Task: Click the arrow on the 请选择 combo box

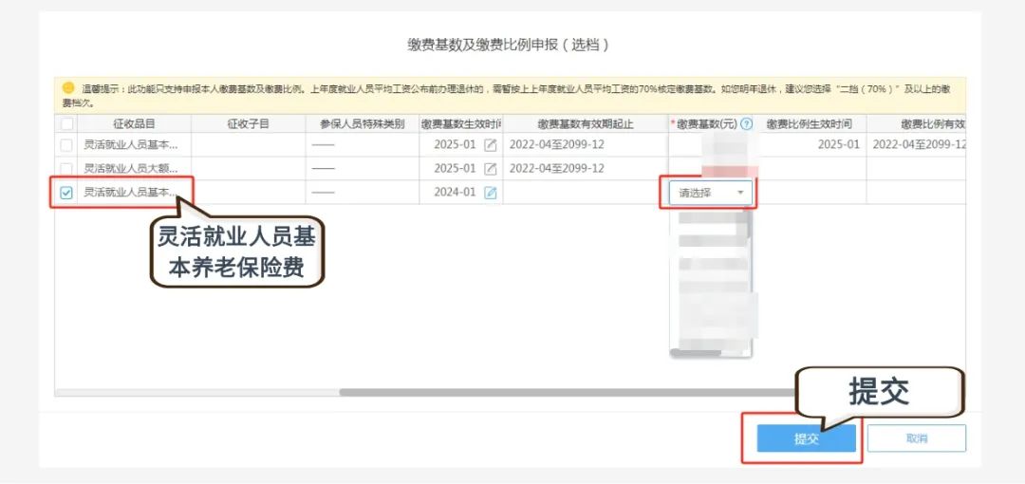Action: tap(740, 193)
